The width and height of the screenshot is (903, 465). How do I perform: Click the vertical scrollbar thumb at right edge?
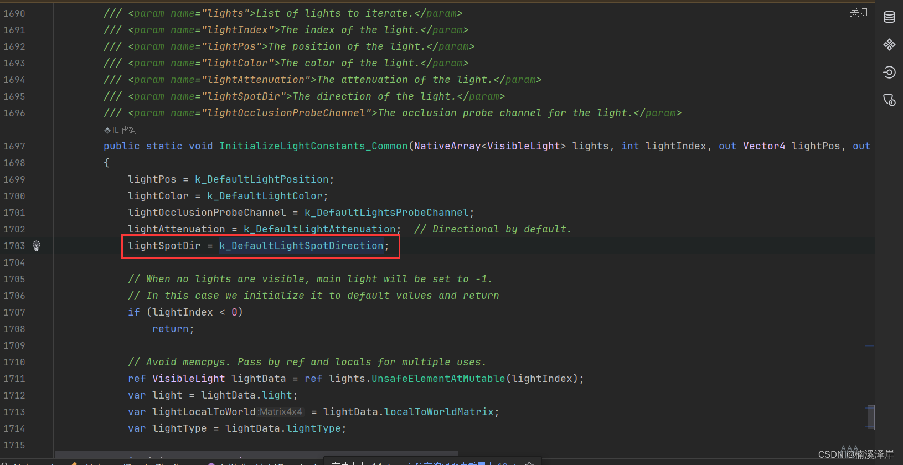871,417
